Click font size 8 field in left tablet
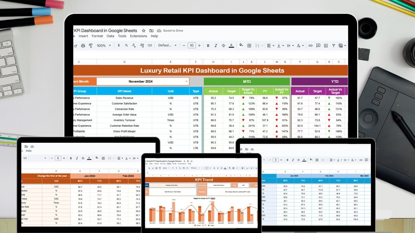The image size is (415, 233). [x=58, y=158]
